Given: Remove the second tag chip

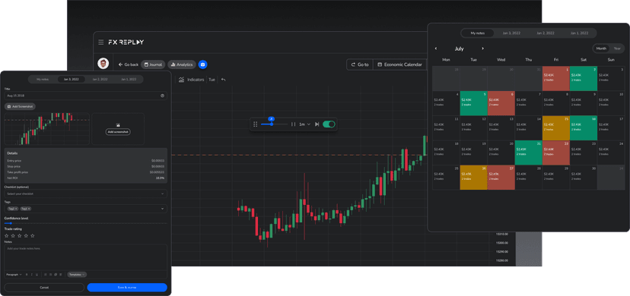Looking at the screenshot, I should point(29,209).
